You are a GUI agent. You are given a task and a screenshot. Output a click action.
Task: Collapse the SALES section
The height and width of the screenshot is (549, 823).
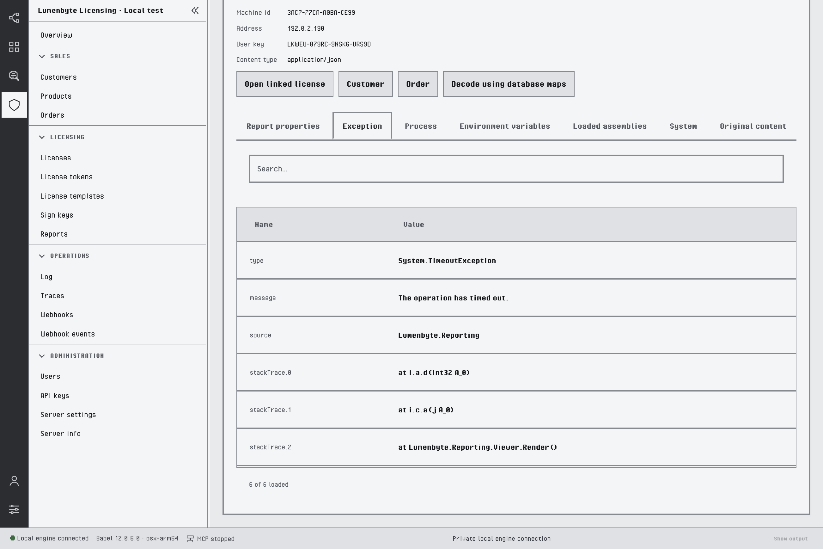click(x=42, y=56)
